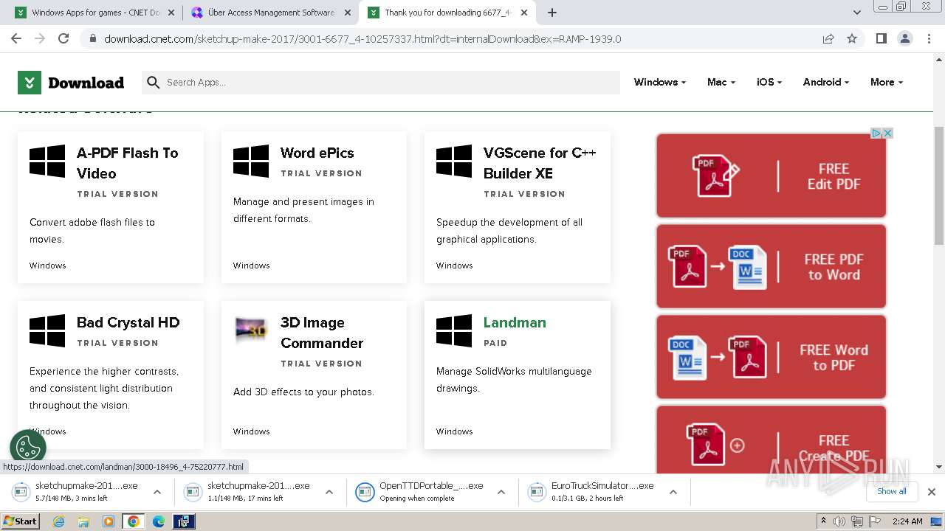Click the FREE Edit PDF ad

772,176
